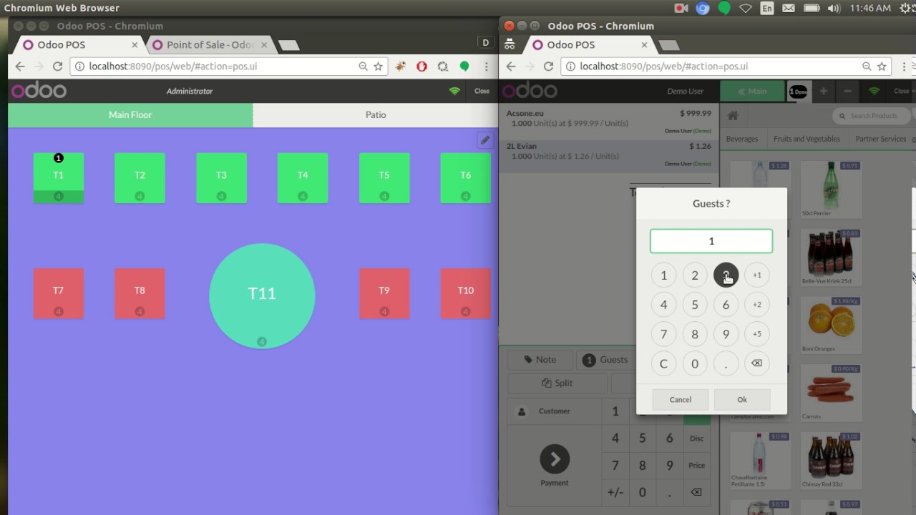Click the Note button
Image resolution: width=916 pixels, height=515 pixels.
click(x=540, y=360)
